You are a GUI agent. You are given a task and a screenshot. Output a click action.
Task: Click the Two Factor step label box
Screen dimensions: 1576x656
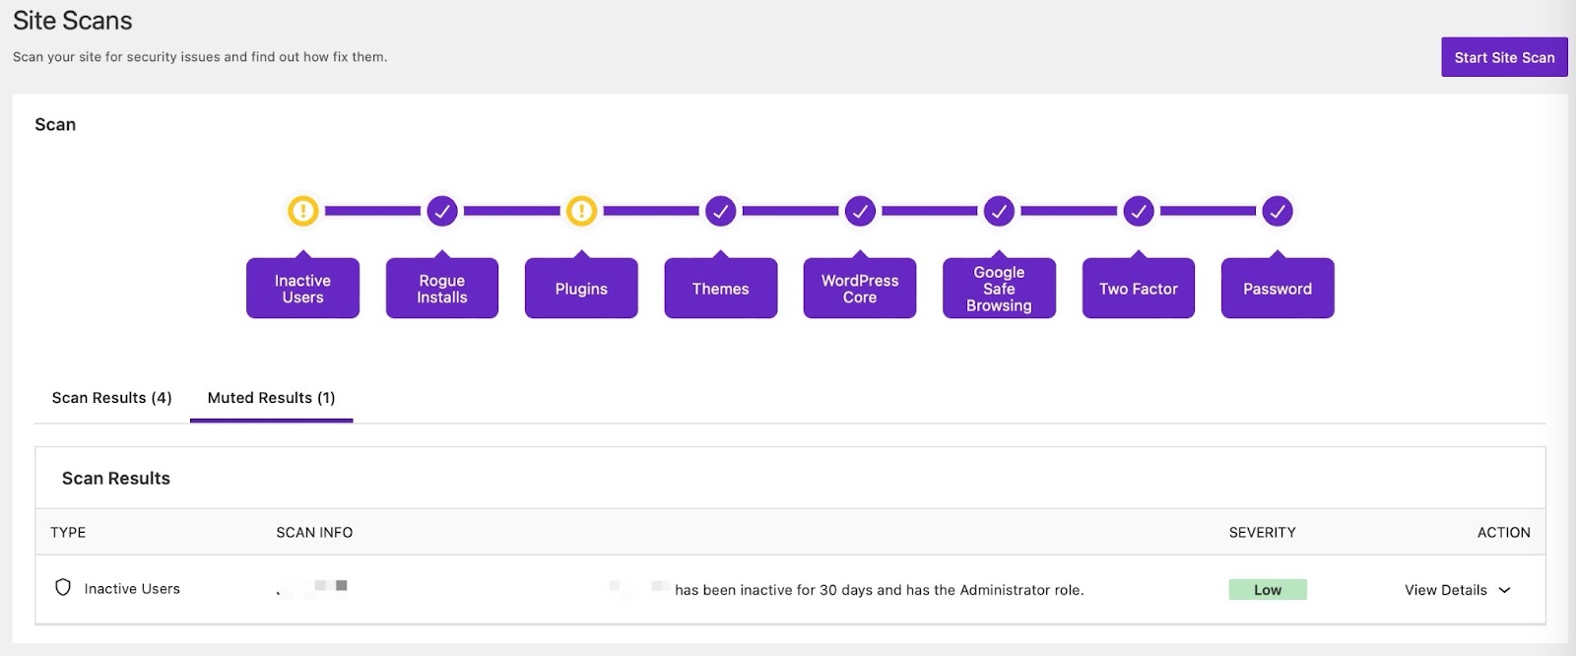1139,289
